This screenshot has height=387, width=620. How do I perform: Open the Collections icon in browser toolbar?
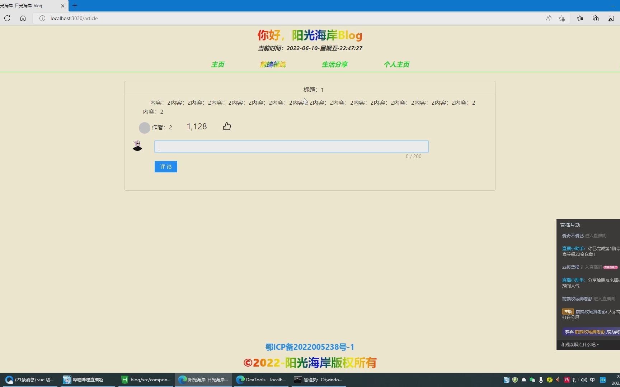[x=596, y=18]
